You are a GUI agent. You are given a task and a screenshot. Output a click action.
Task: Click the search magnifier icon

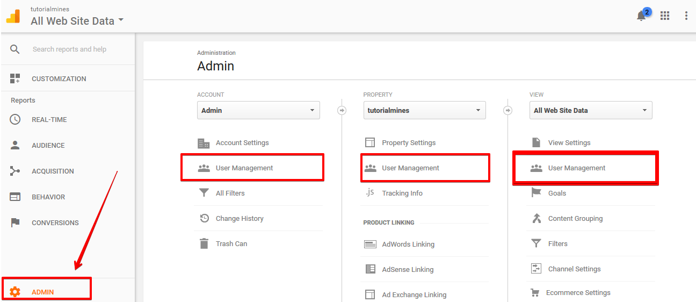[15, 49]
